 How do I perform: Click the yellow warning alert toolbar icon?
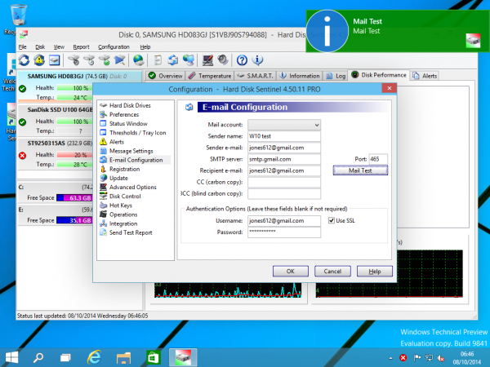[39, 60]
